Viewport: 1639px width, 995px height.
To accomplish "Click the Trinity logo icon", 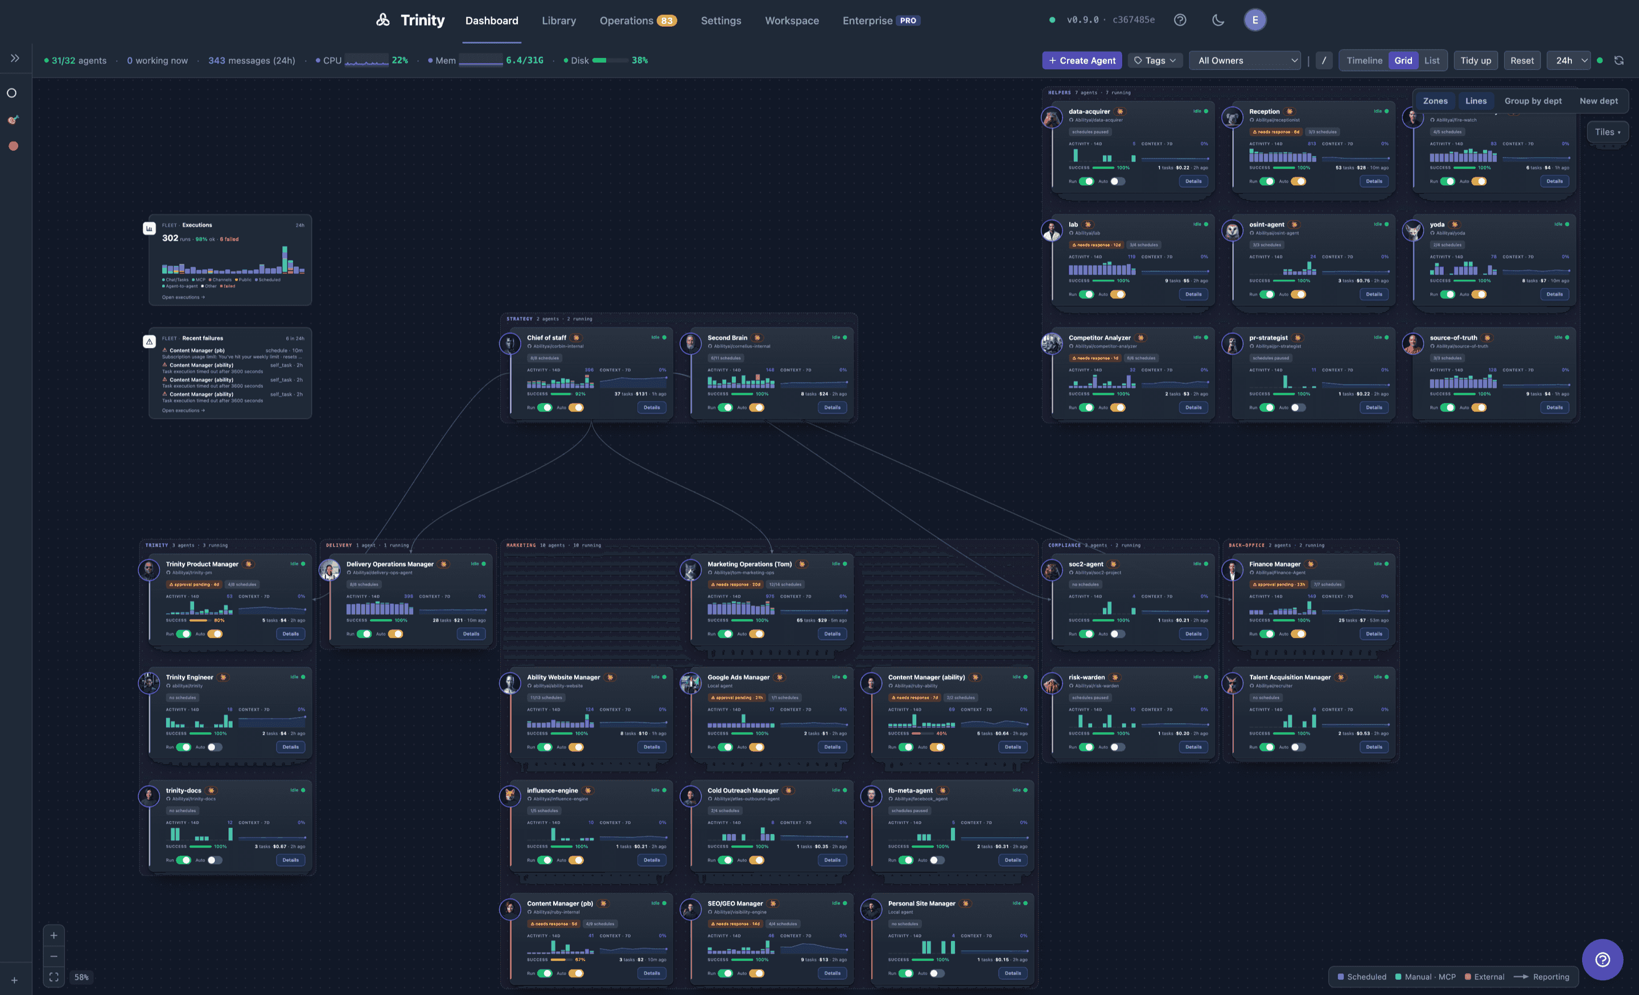I will (x=382, y=20).
